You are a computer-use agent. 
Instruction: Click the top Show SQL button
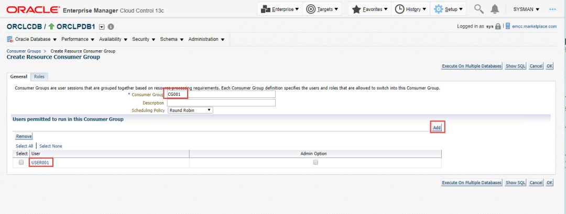(x=516, y=66)
